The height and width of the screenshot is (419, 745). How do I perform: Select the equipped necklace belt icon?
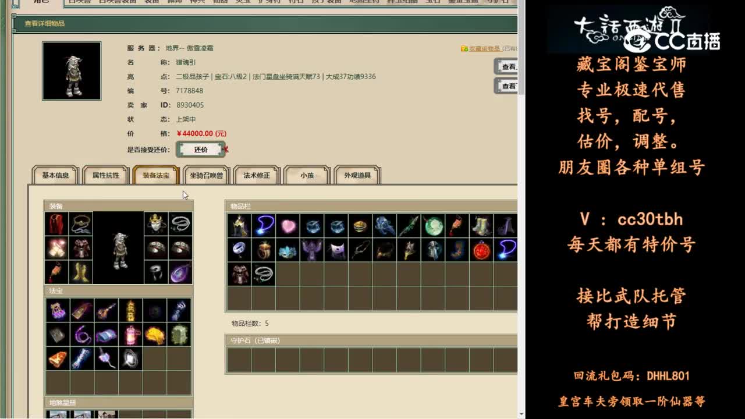pyautogui.click(x=81, y=223)
